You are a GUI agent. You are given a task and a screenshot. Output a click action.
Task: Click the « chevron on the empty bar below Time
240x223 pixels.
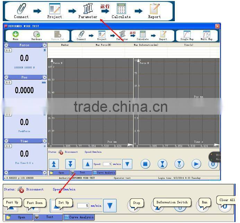[x=44, y=173]
